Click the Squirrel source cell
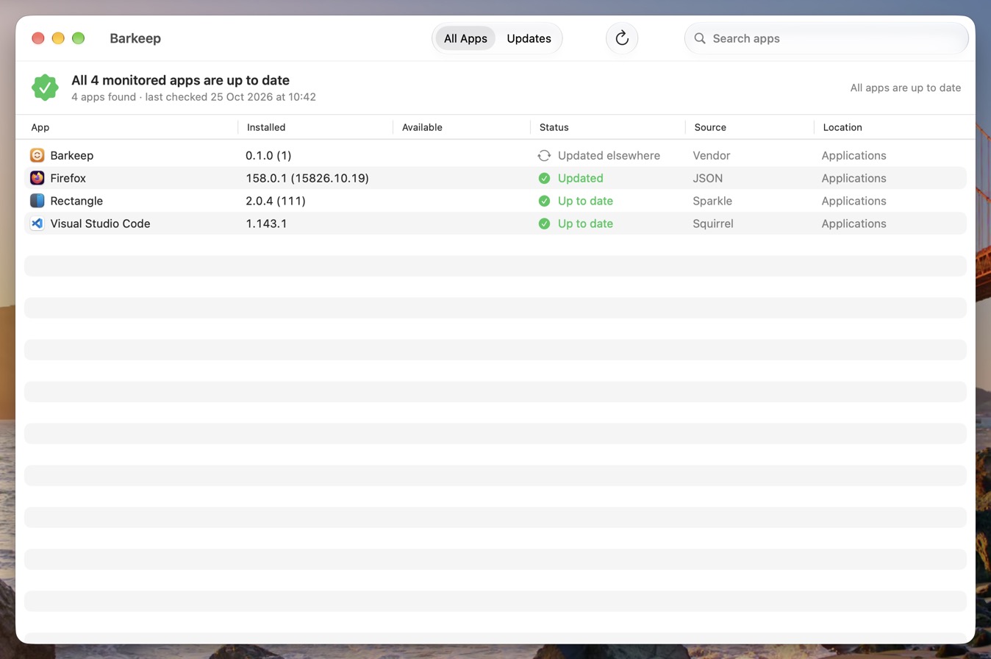This screenshot has width=991, height=659. pos(713,224)
